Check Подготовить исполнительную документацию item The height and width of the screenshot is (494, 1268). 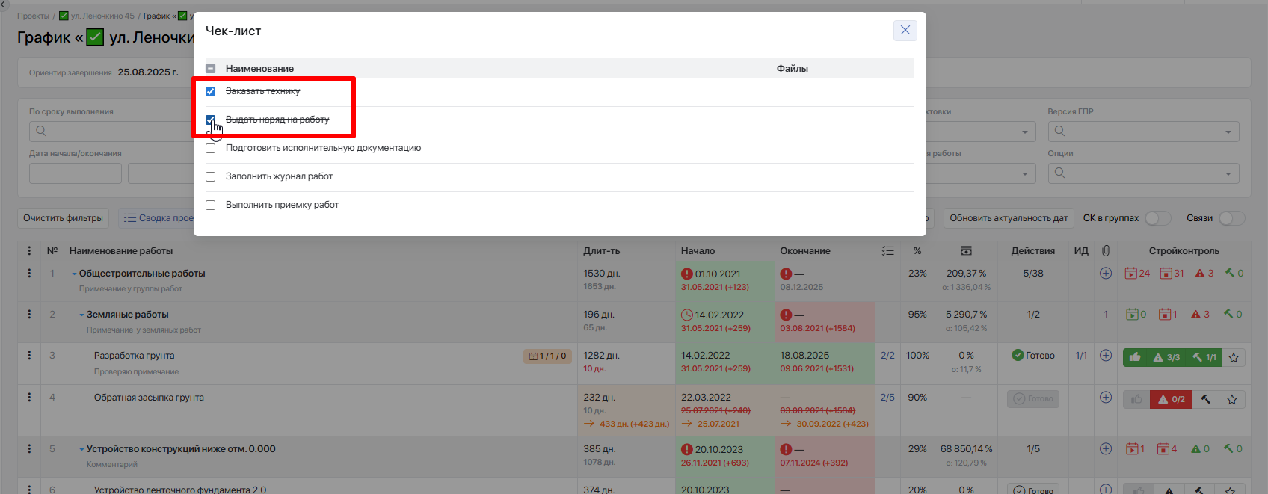(210, 148)
